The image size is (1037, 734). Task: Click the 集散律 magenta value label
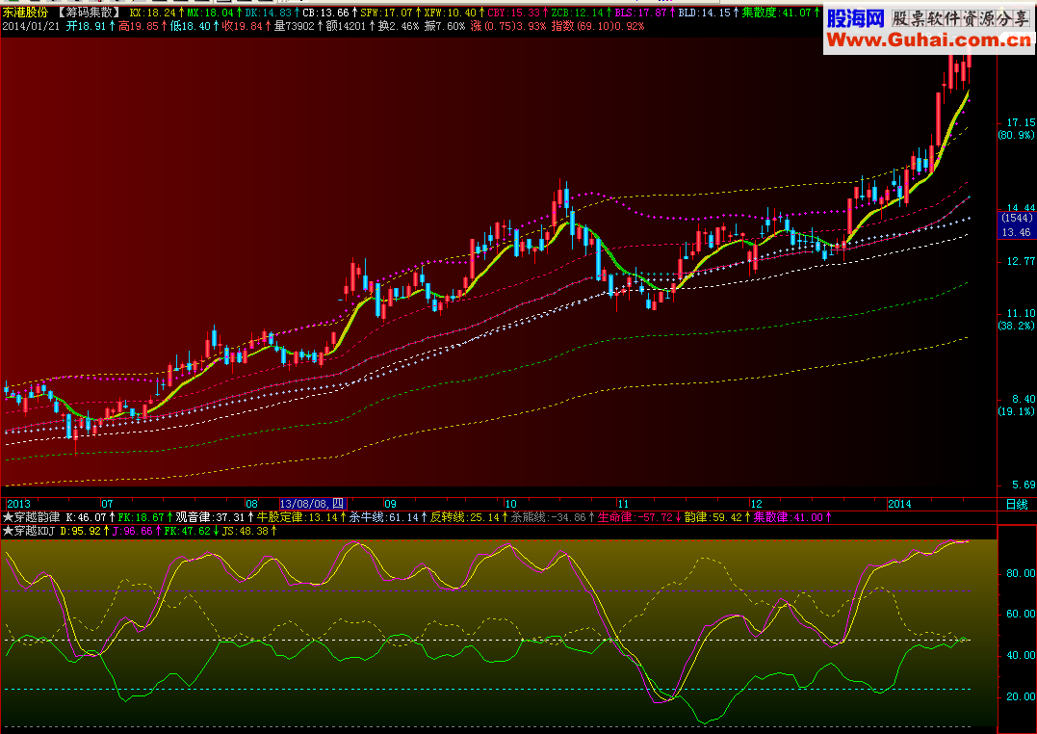(x=789, y=517)
